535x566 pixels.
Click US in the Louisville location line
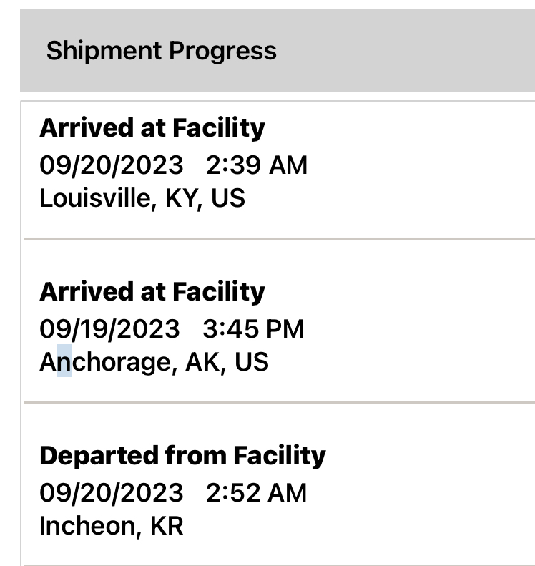click(229, 198)
